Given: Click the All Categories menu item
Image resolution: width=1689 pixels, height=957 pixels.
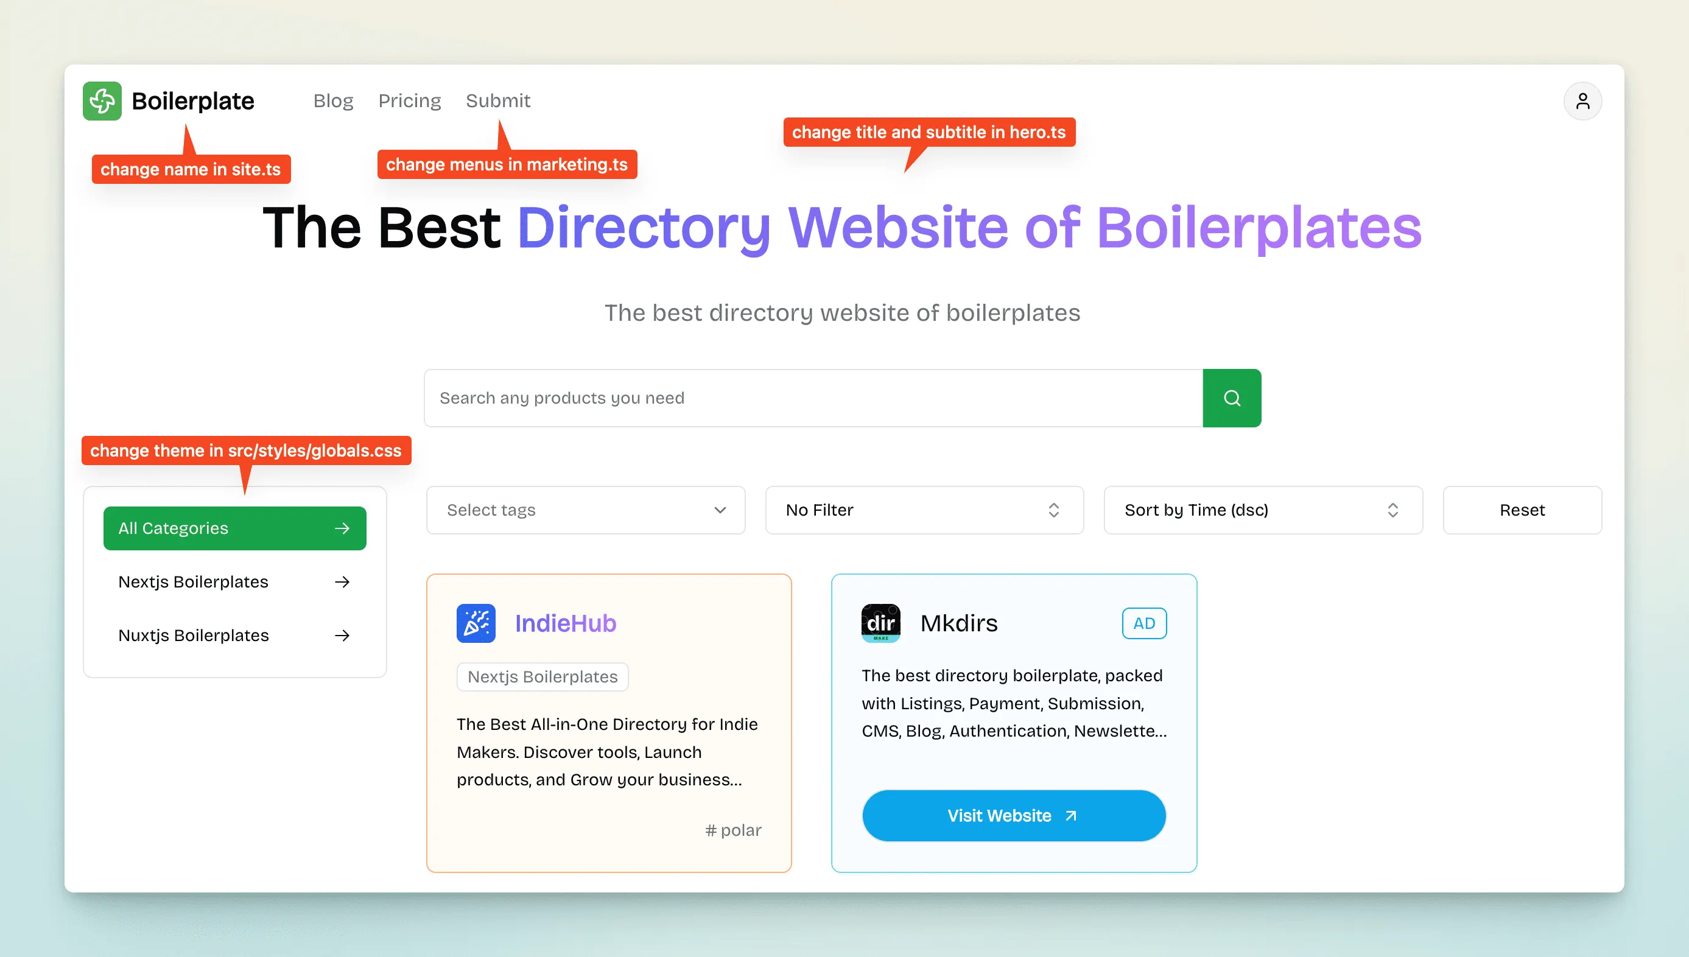Looking at the screenshot, I should [232, 528].
